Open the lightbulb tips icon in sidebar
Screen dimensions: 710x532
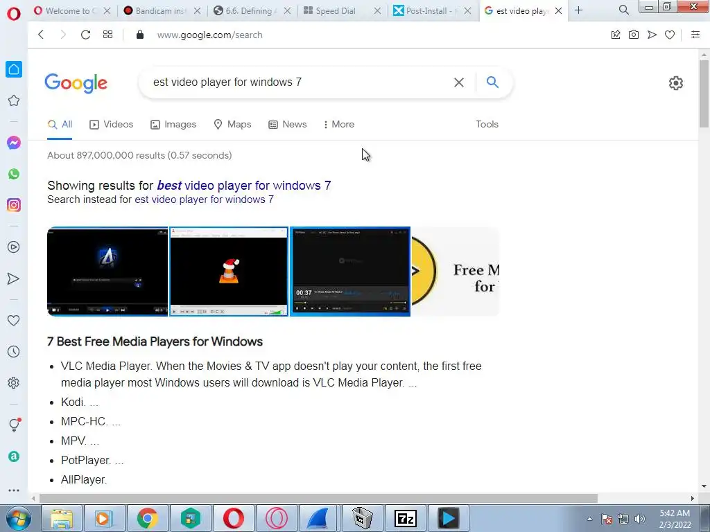tap(15, 425)
